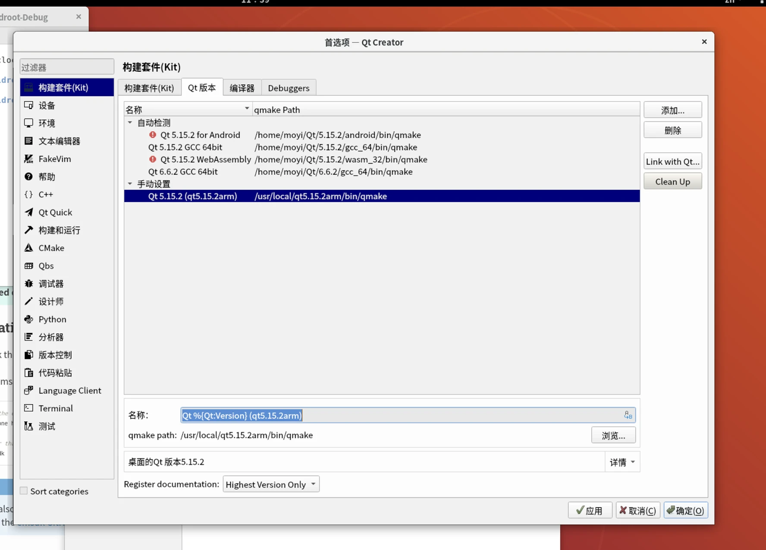
Task: Open the FakeVim settings
Action: click(x=54, y=158)
